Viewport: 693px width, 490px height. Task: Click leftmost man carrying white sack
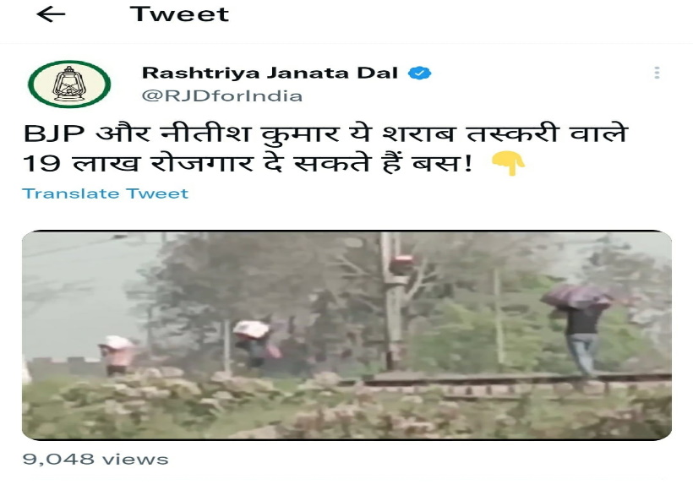tap(117, 355)
